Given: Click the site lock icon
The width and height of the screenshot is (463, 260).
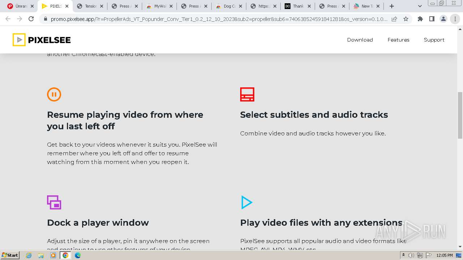Looking at the screenshot, I should coord(46,19).
